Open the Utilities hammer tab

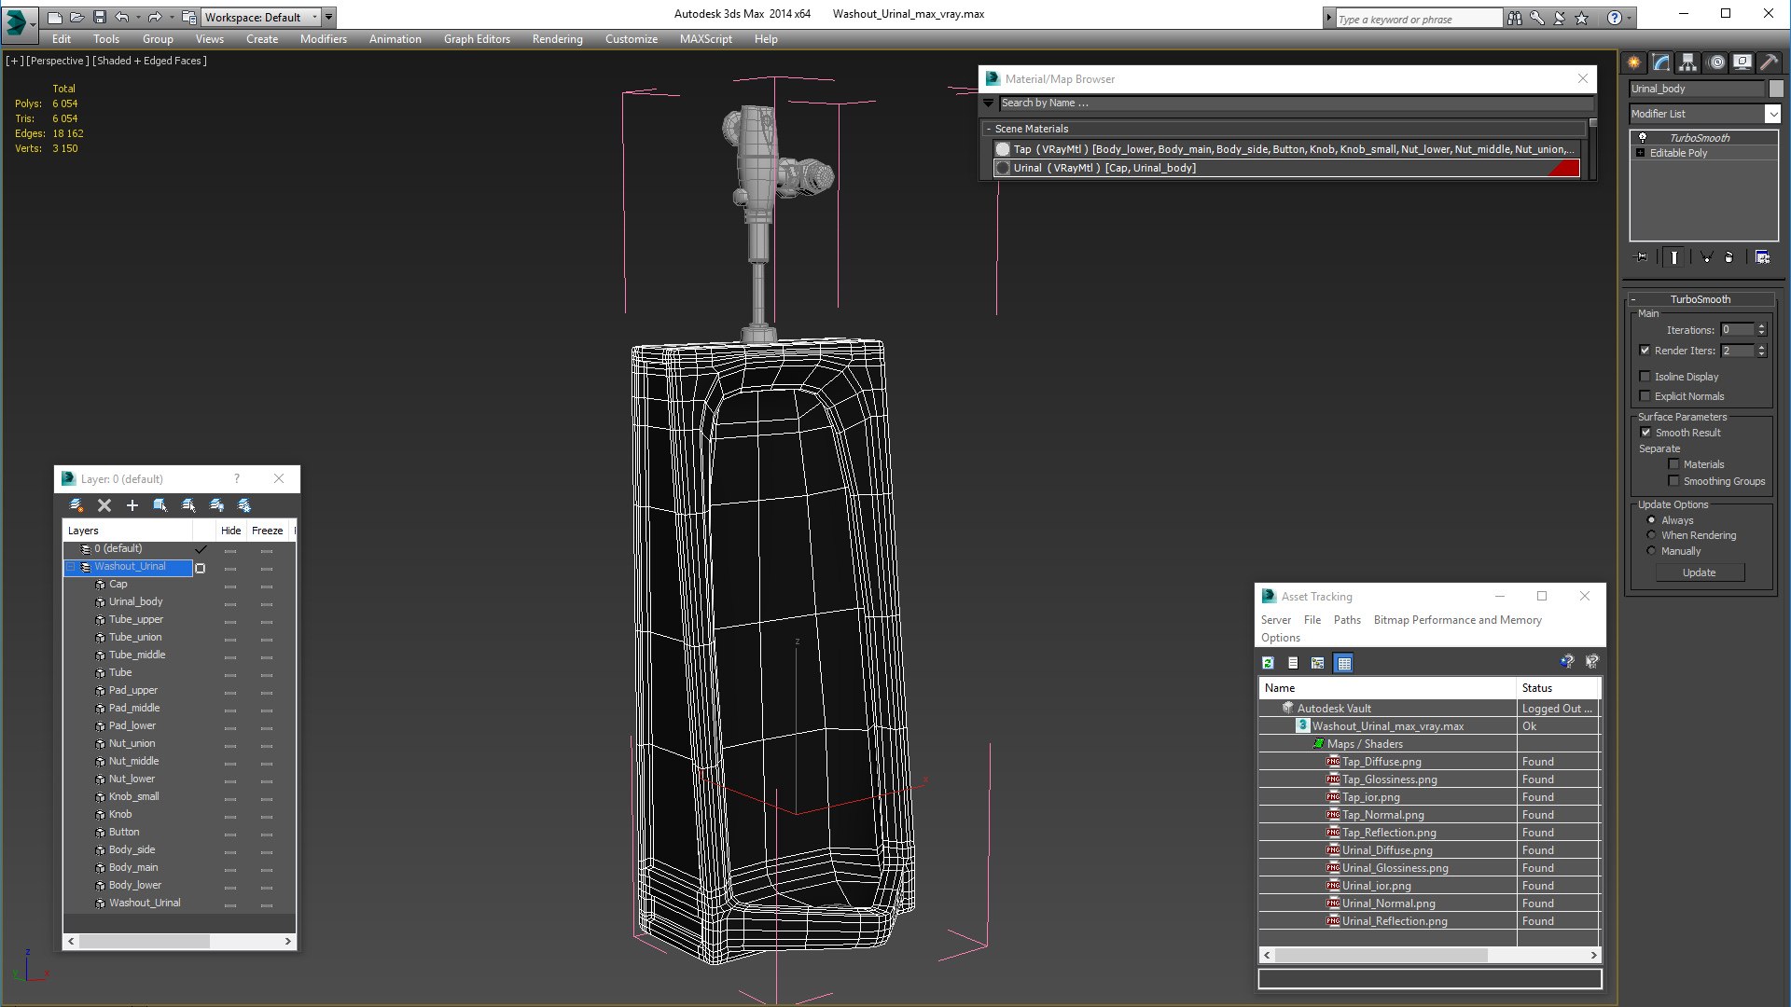click(1769, 62)
